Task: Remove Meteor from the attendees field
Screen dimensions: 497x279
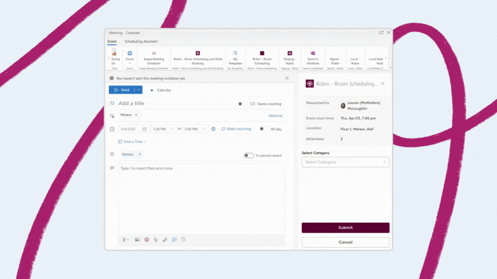Action: 136,115
